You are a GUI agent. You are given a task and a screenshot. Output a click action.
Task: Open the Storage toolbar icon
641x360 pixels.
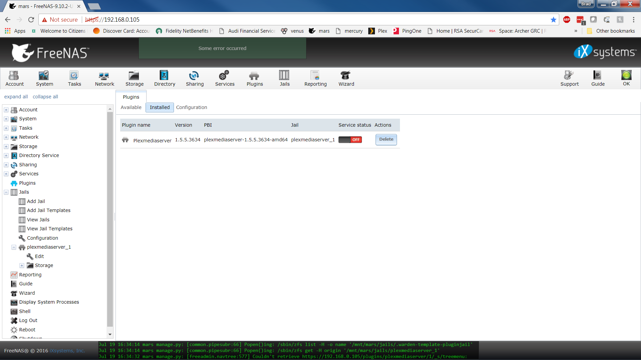[x=135, y=79]
